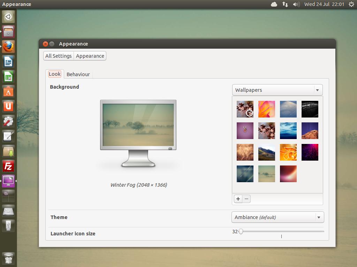
Task: Open the Wallpapers source dropdown
Action: coord(277,90)
